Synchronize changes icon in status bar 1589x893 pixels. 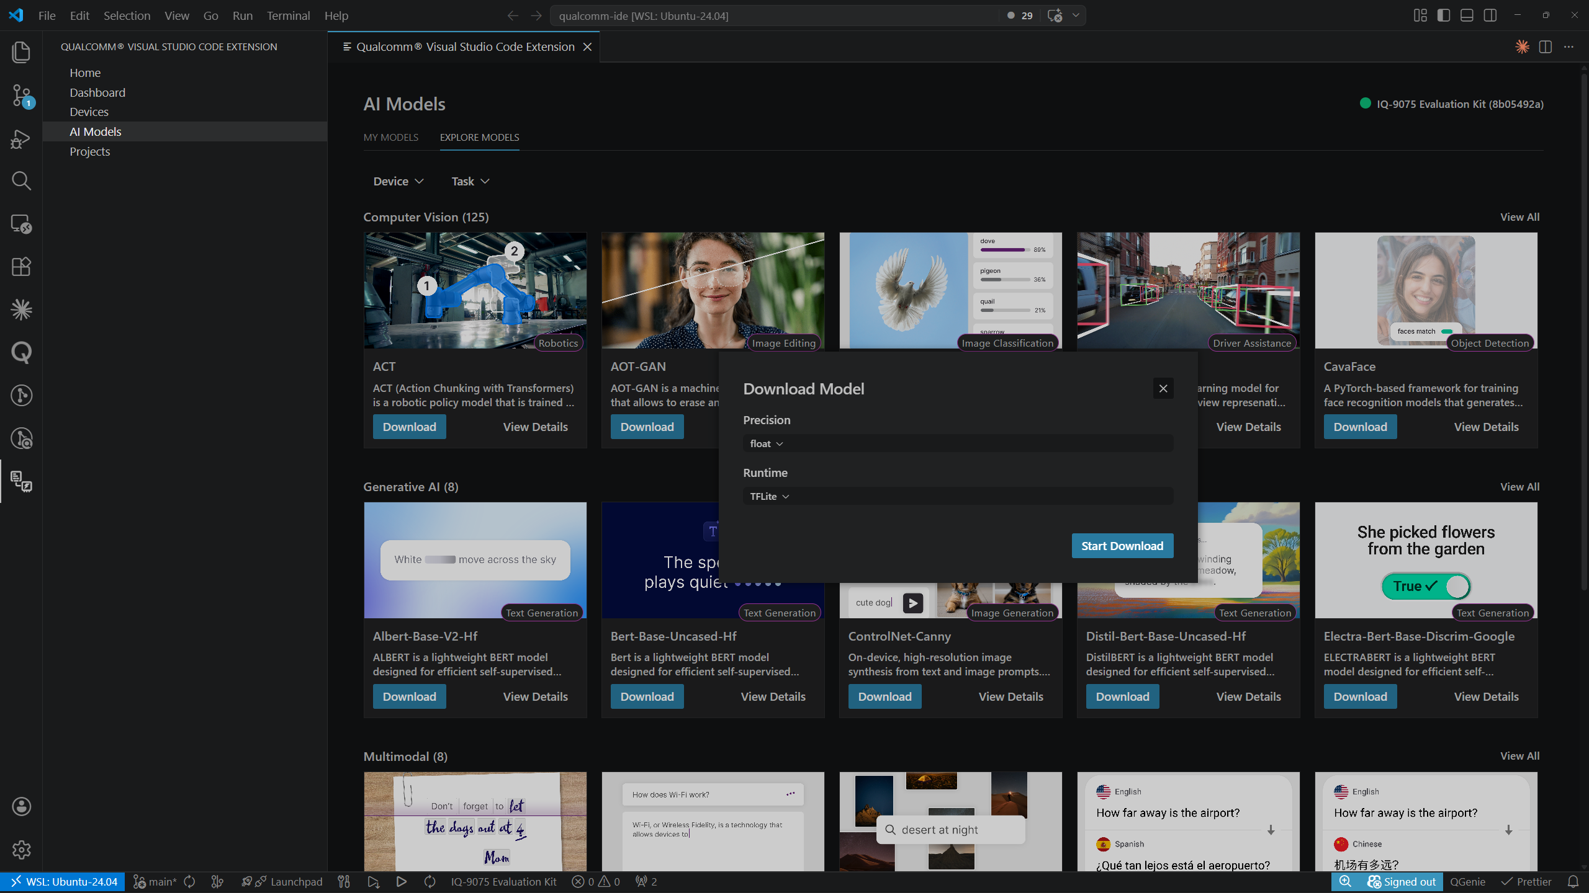point(190,881)
